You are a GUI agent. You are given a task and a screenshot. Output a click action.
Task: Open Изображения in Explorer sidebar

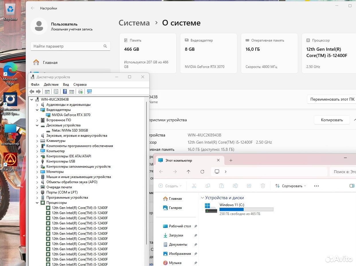point(180,254)
